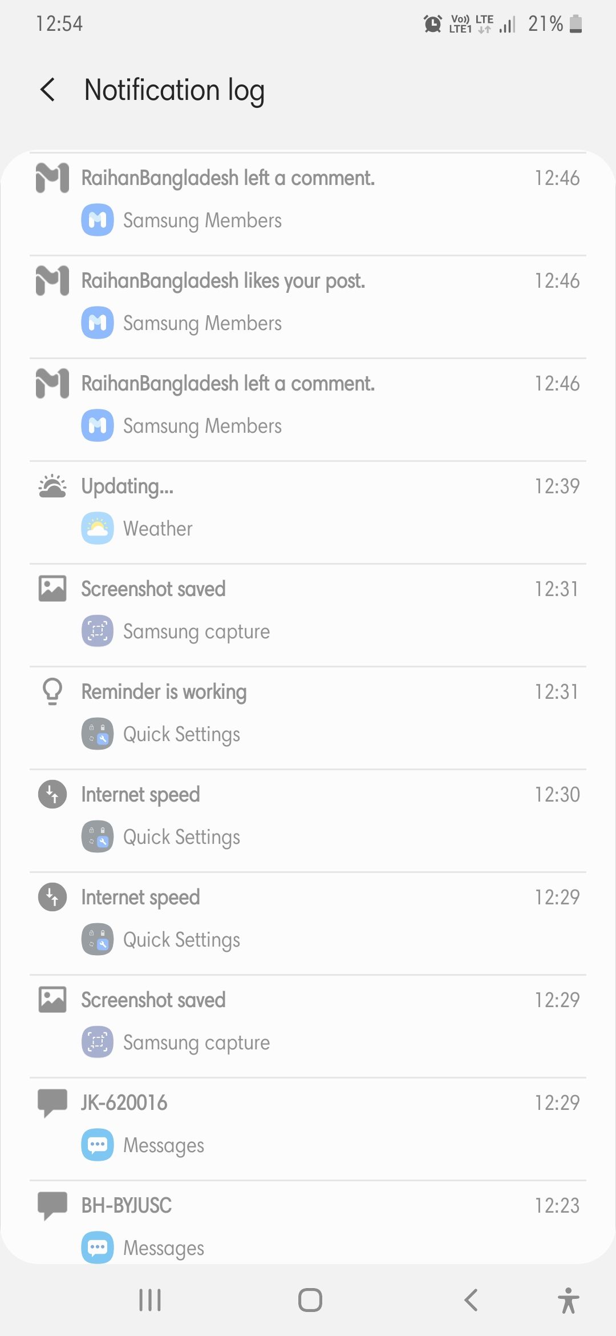The width and height of the screenshot is (616, 1336).
Task: Open the Messages app icon next to JK-620016
Action: pyautogui.click(x=97, y=1145)
